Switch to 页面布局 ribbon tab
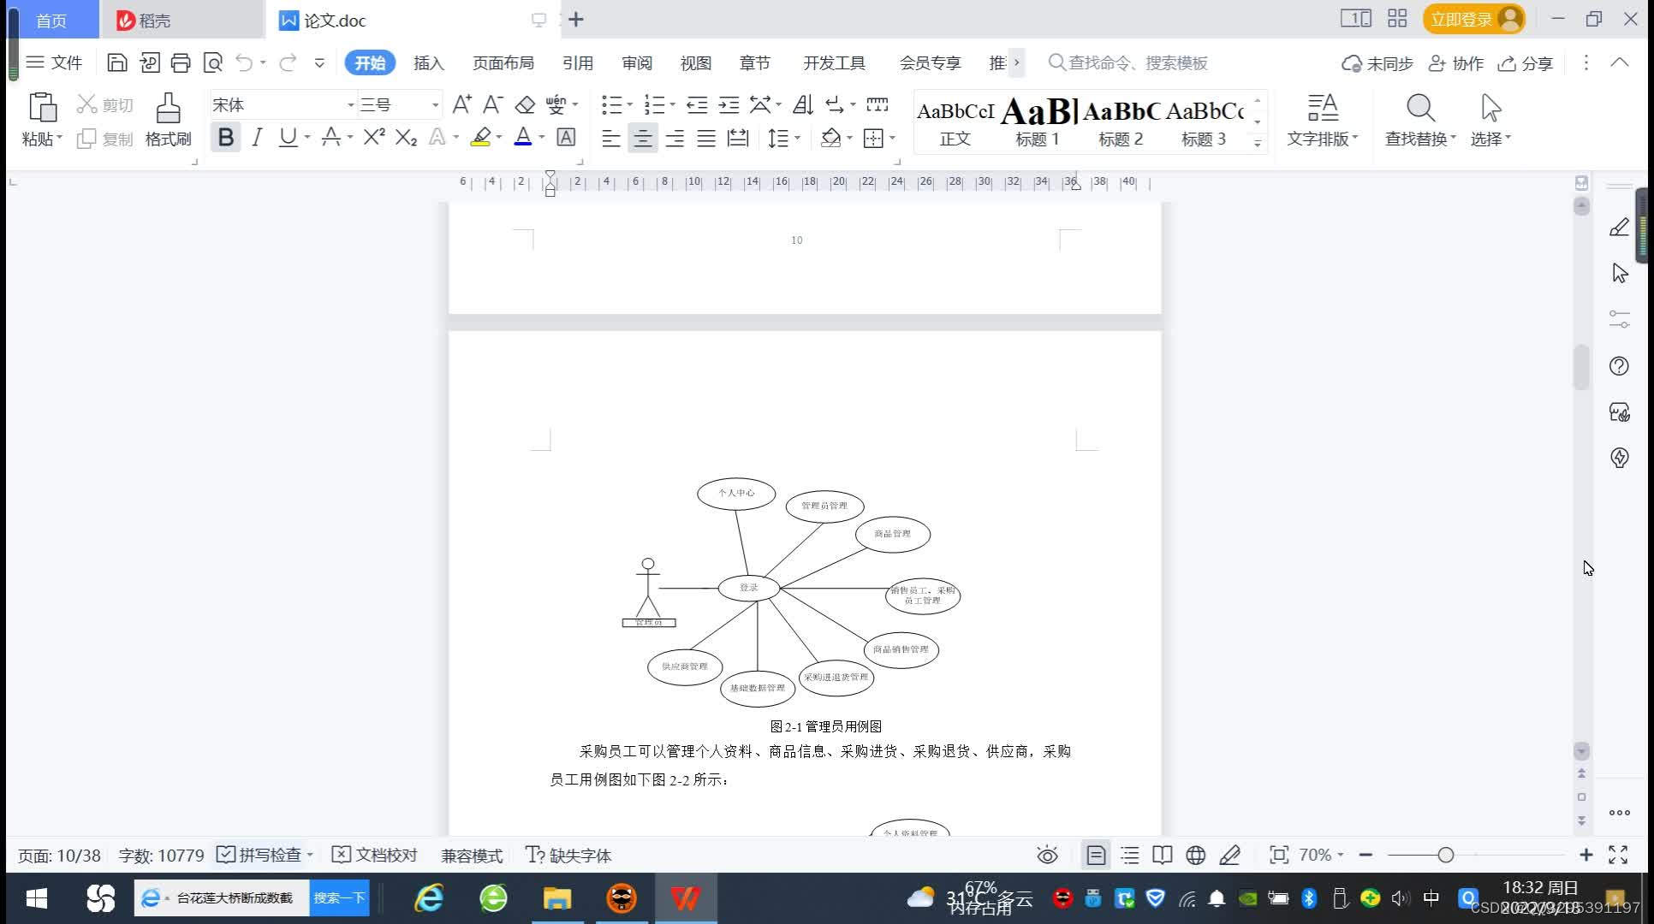The image size is (1654, 924). [503, 62]
